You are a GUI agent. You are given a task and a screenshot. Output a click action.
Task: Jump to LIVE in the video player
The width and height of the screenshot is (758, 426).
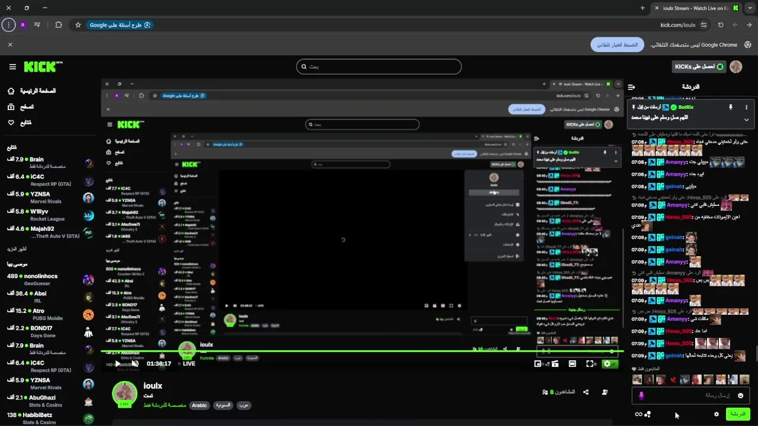186,363
